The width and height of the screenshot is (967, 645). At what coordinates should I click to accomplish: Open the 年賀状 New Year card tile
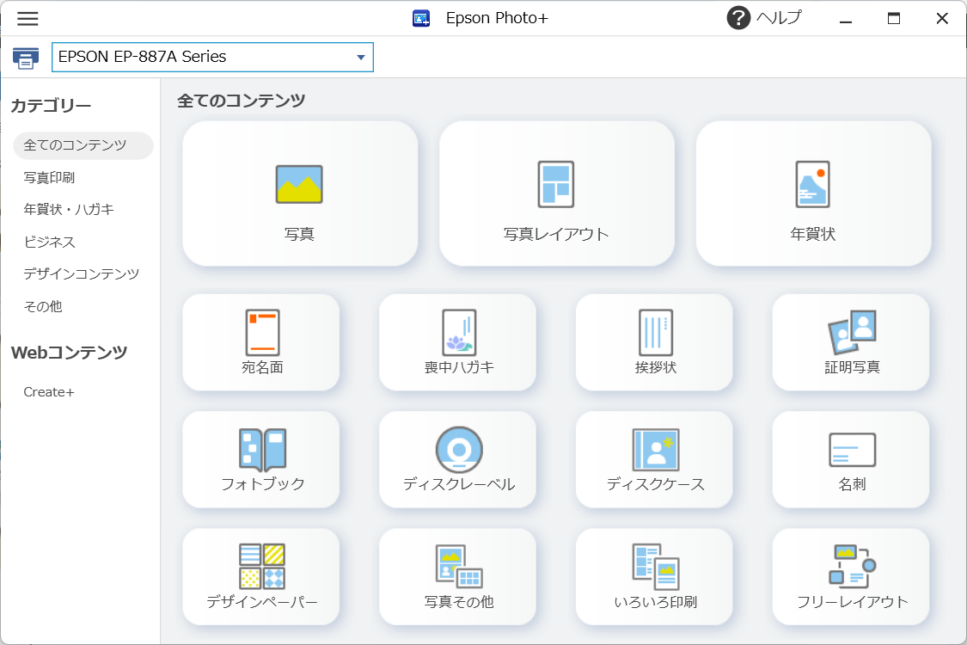click(812, 193)
